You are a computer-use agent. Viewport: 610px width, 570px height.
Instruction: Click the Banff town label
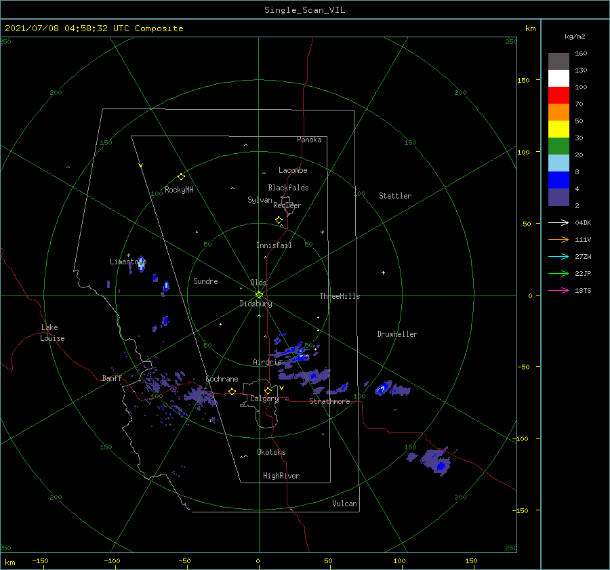pyautogui.click(x=112, y=378)
